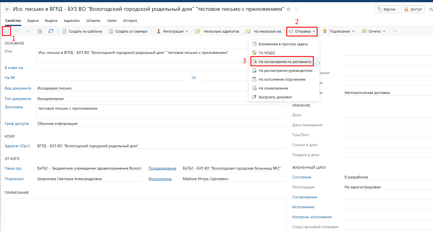The width and height of the screenshot is (433, 232).
Task: Mark document as favorite with star
Action: [289, 9]
